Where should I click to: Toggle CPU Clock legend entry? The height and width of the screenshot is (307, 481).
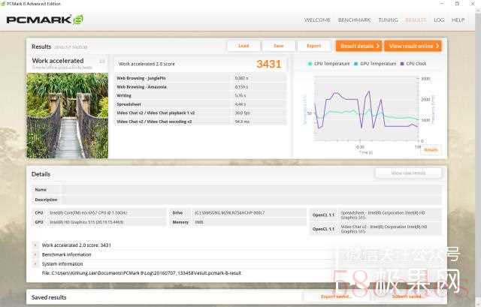(x=415, y=64)
